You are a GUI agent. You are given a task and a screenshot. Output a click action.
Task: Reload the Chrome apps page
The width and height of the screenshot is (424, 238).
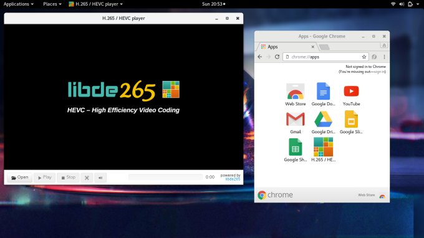(x=277, y=57)
